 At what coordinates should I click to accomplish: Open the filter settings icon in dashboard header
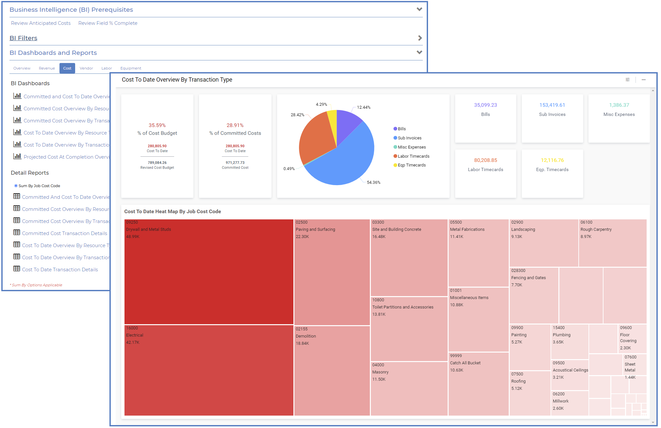627,80
